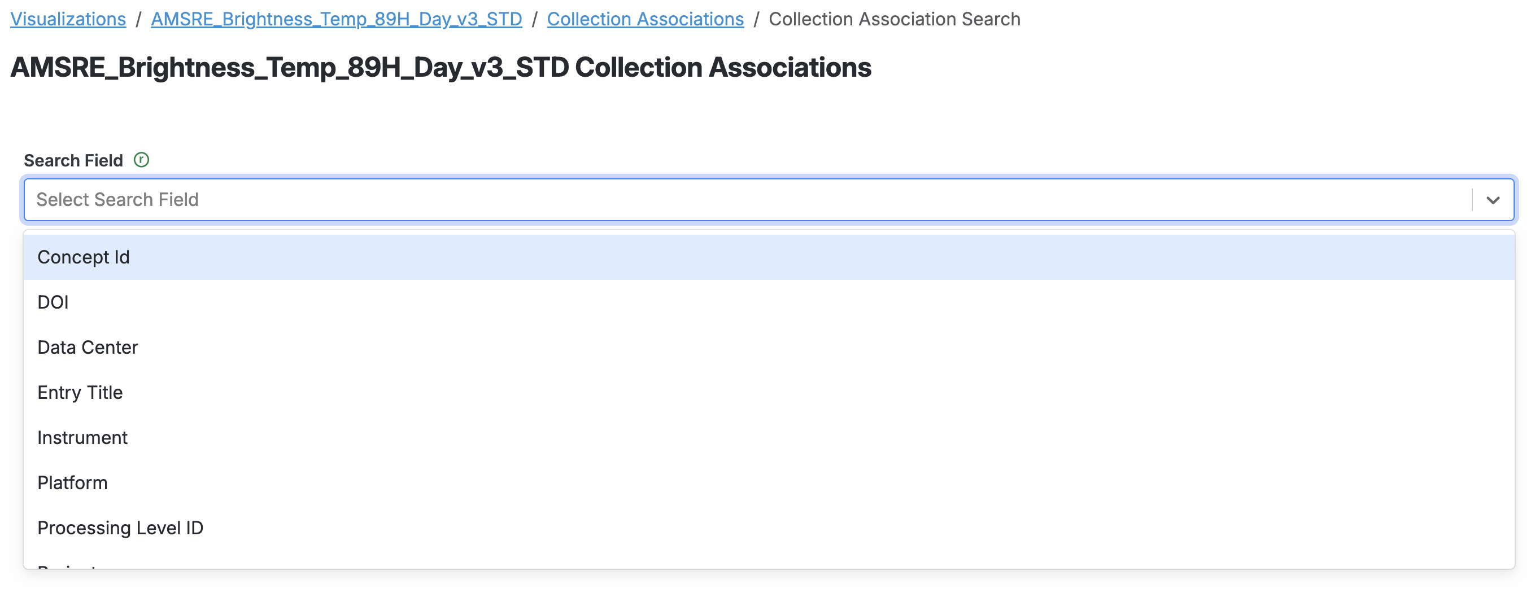Select the DOI option

[x=53, y=302]
